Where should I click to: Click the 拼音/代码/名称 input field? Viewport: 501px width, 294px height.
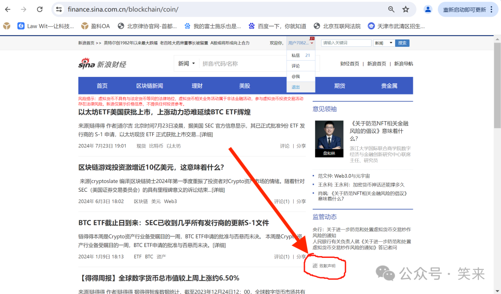(243, 64)
